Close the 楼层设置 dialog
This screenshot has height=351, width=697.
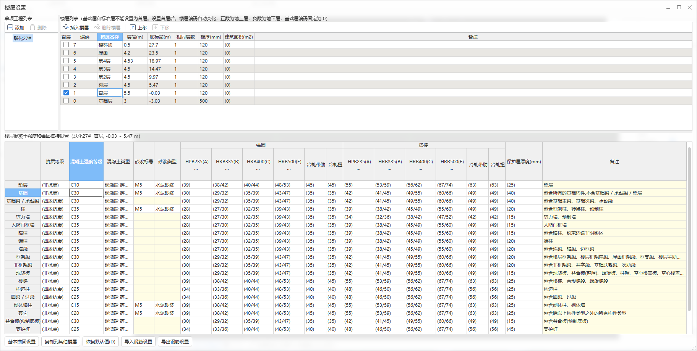690,7
